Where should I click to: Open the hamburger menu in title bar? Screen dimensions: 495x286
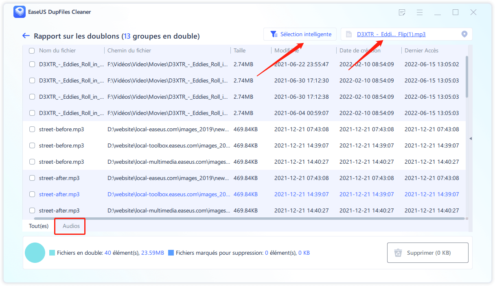(420, 13)
